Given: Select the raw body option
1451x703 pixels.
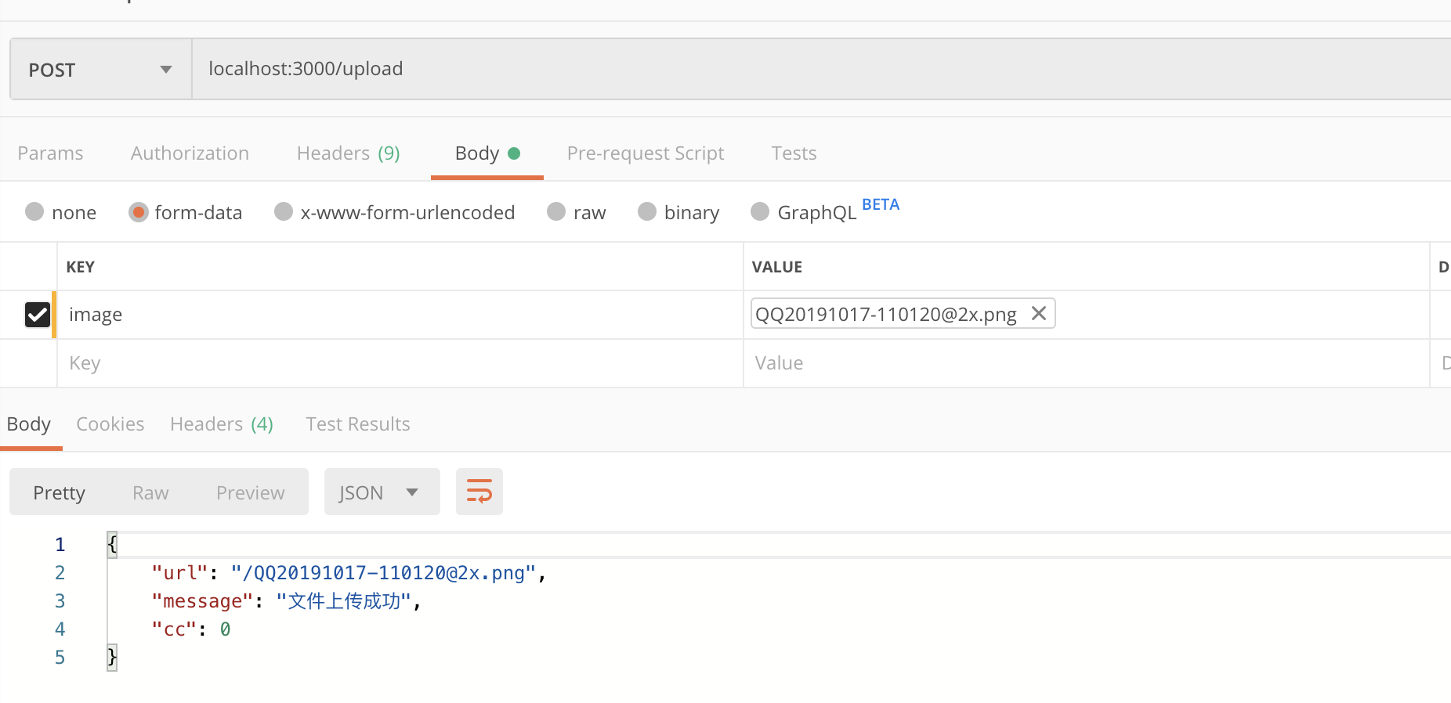Looking at the screenshot, I should [556, 212].
